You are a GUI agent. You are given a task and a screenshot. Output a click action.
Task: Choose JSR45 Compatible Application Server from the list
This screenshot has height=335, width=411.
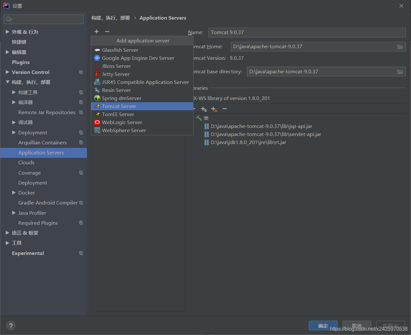pyautogui.click(x=142, y=82)
